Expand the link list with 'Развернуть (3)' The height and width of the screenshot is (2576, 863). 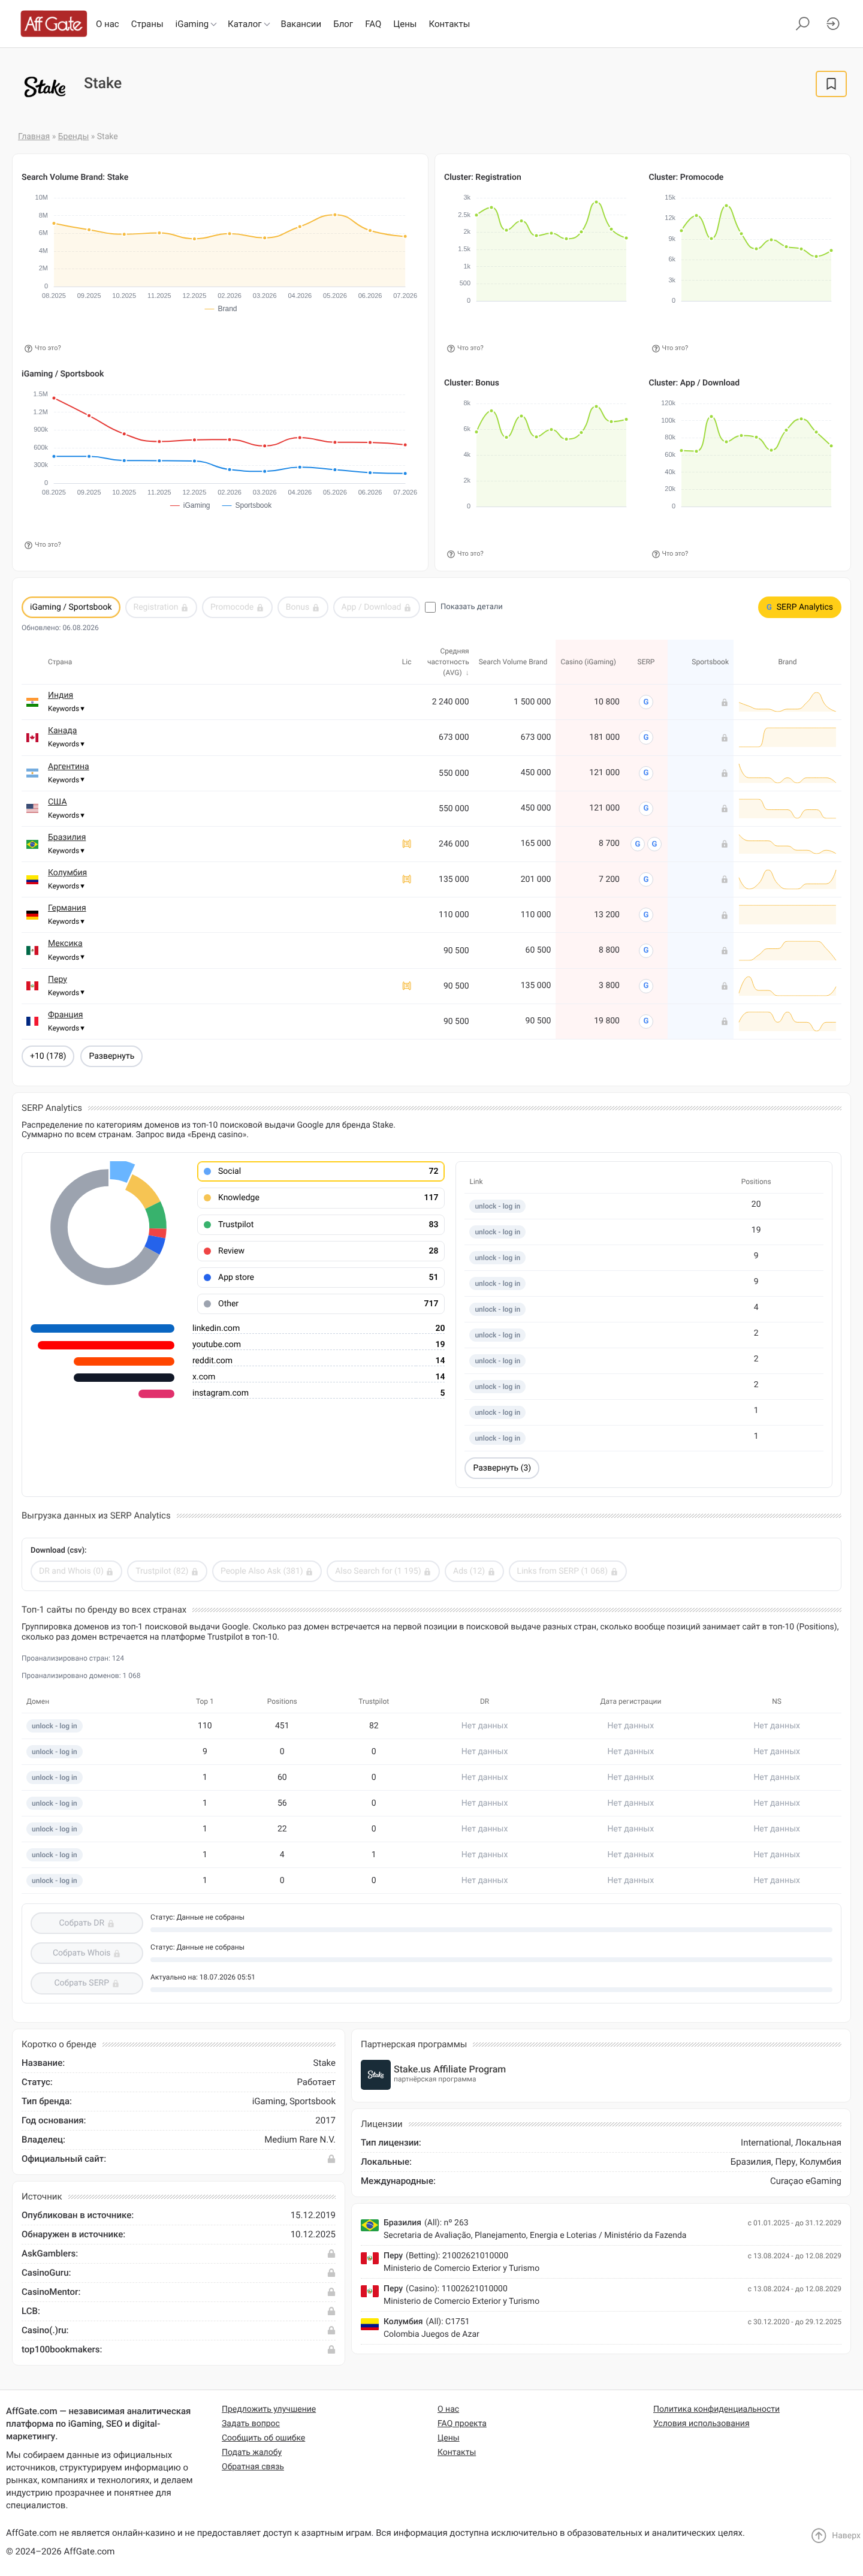tap(502, 1468)
